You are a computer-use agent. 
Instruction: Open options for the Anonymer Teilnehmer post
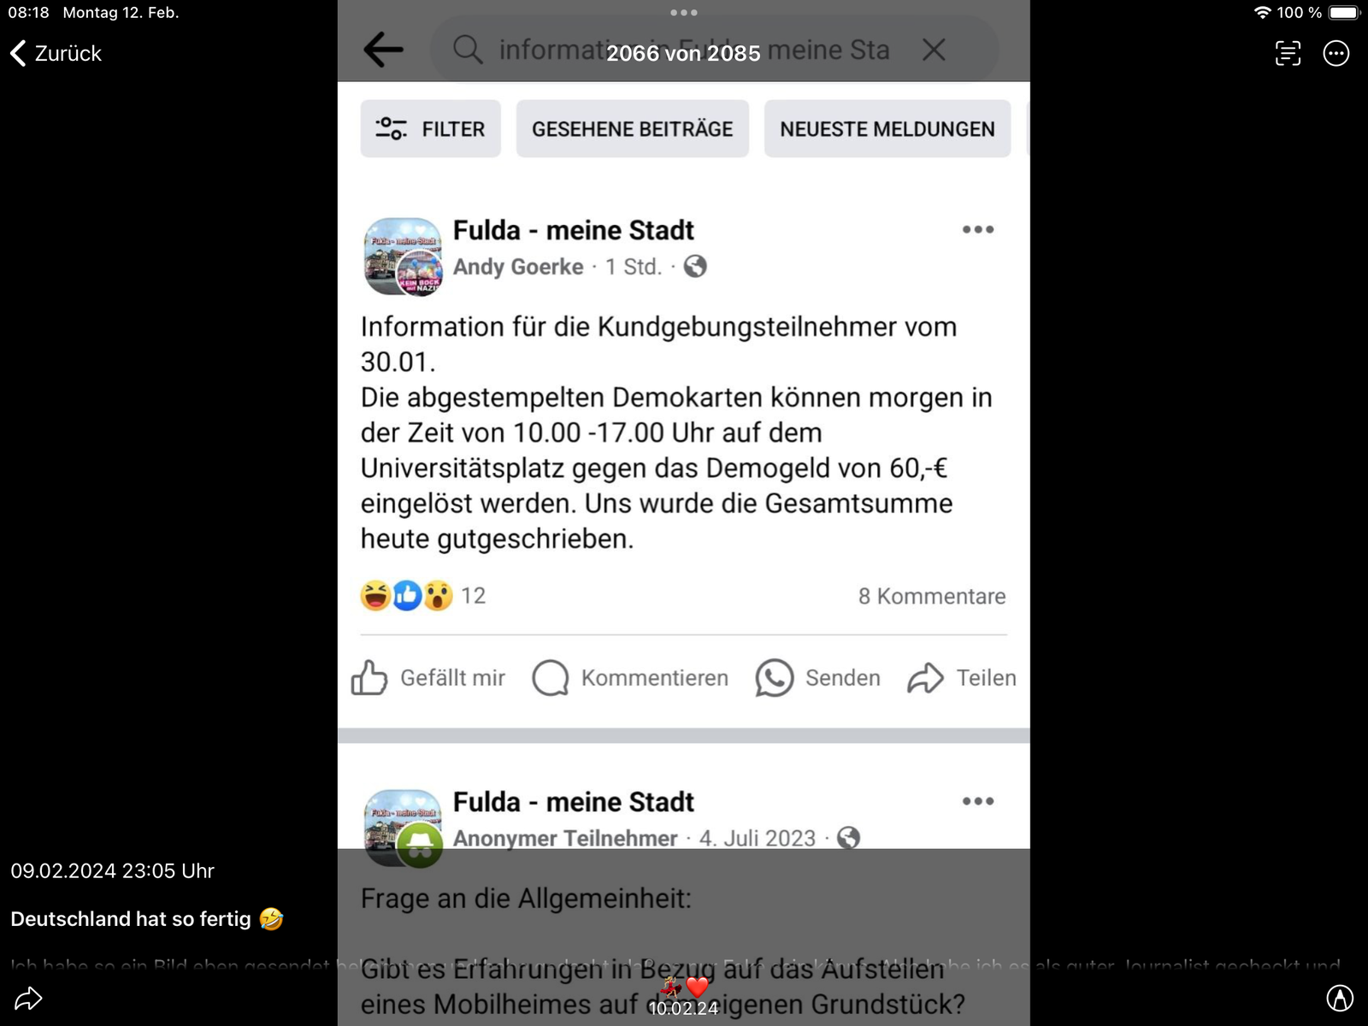978,801
